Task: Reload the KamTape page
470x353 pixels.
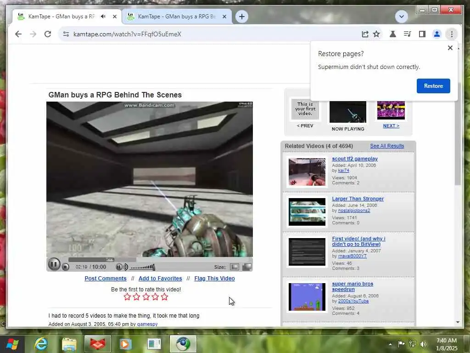Action: 48,34
